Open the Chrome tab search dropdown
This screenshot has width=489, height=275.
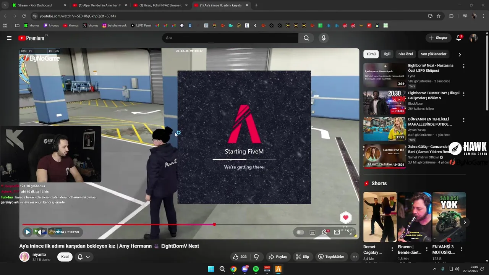point(5,5)
